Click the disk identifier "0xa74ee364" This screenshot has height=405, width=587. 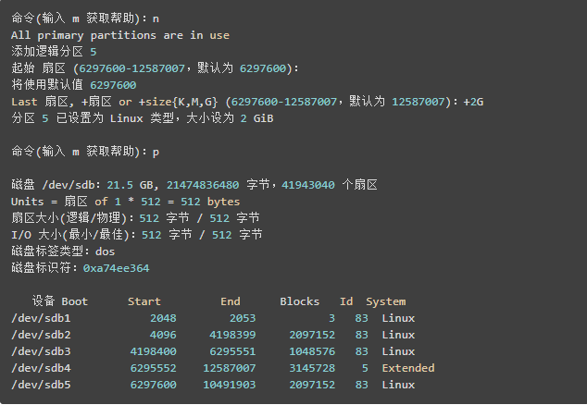(116, 268)
